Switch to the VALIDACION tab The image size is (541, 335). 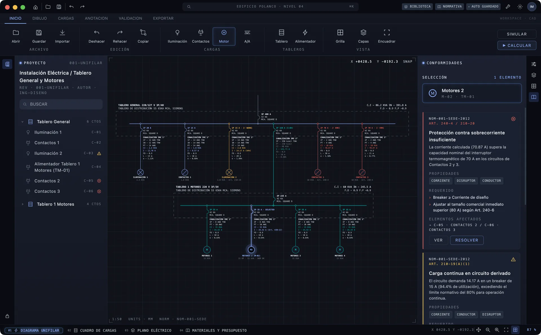click(130, 18)
